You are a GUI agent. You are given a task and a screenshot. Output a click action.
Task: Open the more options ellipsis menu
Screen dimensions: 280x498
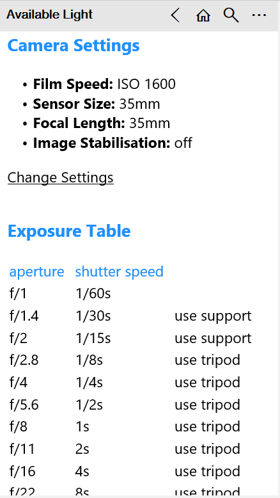[x=259, y=15]
